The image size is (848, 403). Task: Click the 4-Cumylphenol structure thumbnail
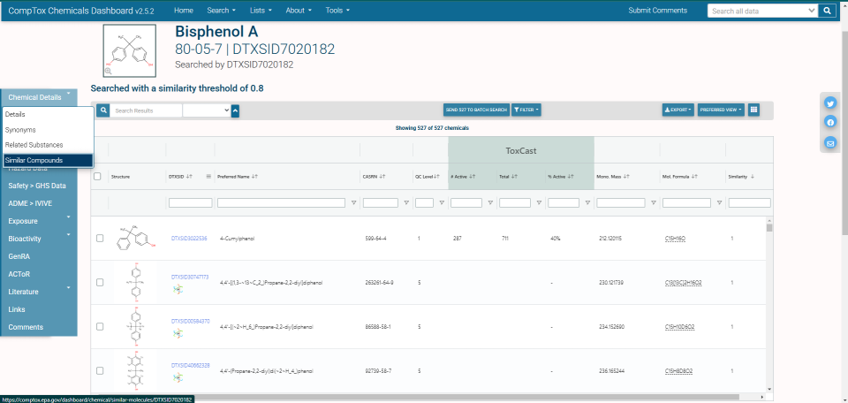137,238
